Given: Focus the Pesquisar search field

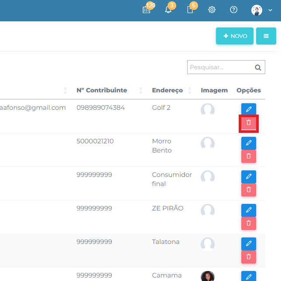Looking at the screenshot, I should [x=220, y=68].
